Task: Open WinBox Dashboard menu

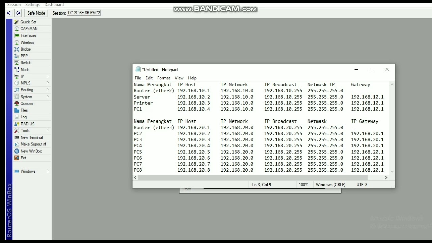Action: click(x=54, y=5)
